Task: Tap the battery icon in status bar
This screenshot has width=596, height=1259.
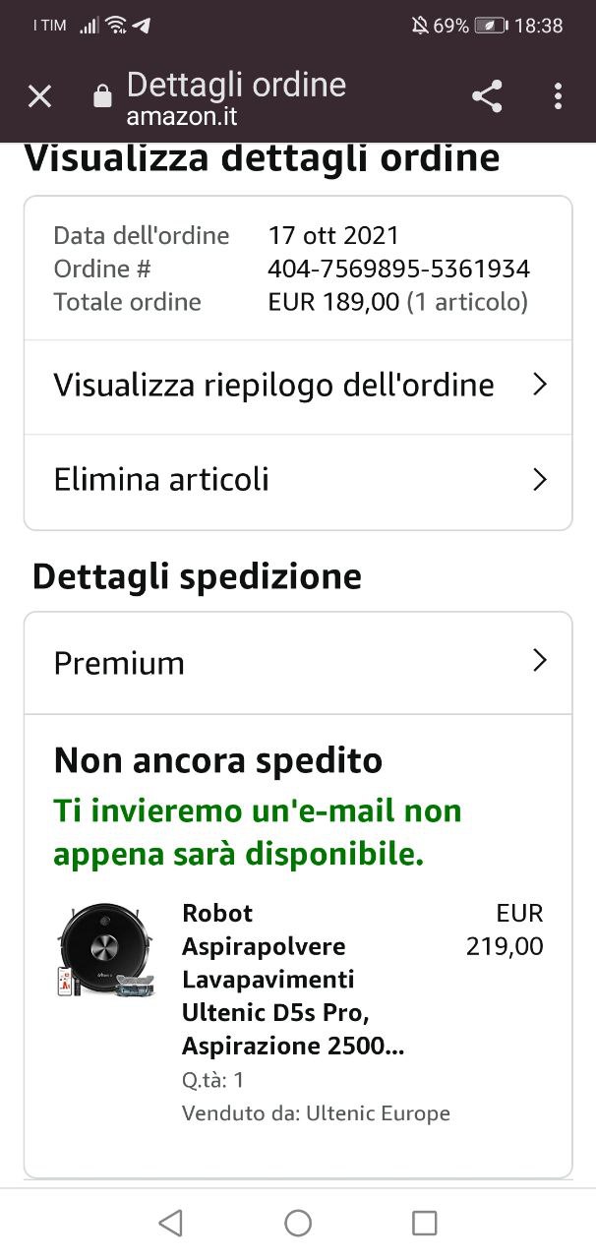Action: [492, 26]
